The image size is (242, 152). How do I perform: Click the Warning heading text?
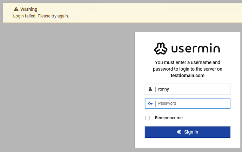[x=29, y=9]
